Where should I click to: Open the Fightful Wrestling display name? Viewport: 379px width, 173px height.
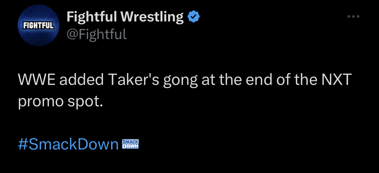[x=125, y=17]
